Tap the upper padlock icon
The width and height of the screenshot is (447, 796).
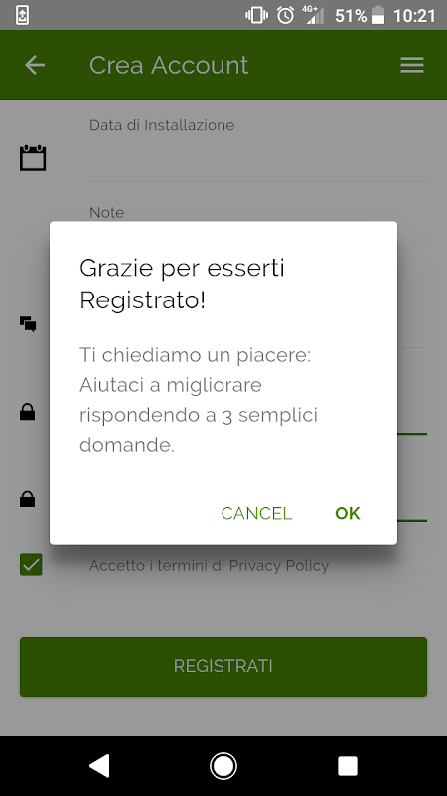click(28, 412)
